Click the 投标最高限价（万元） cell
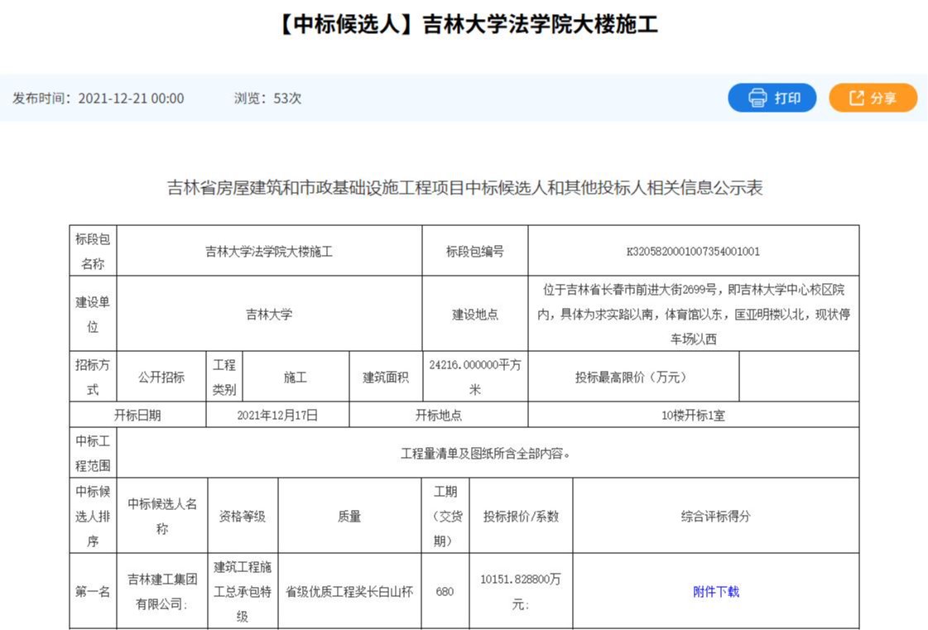 633,378
